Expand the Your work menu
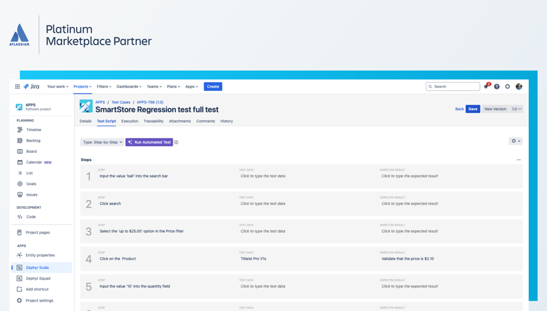This screenshot has width=547, height=311. click(x=58, y=87)
